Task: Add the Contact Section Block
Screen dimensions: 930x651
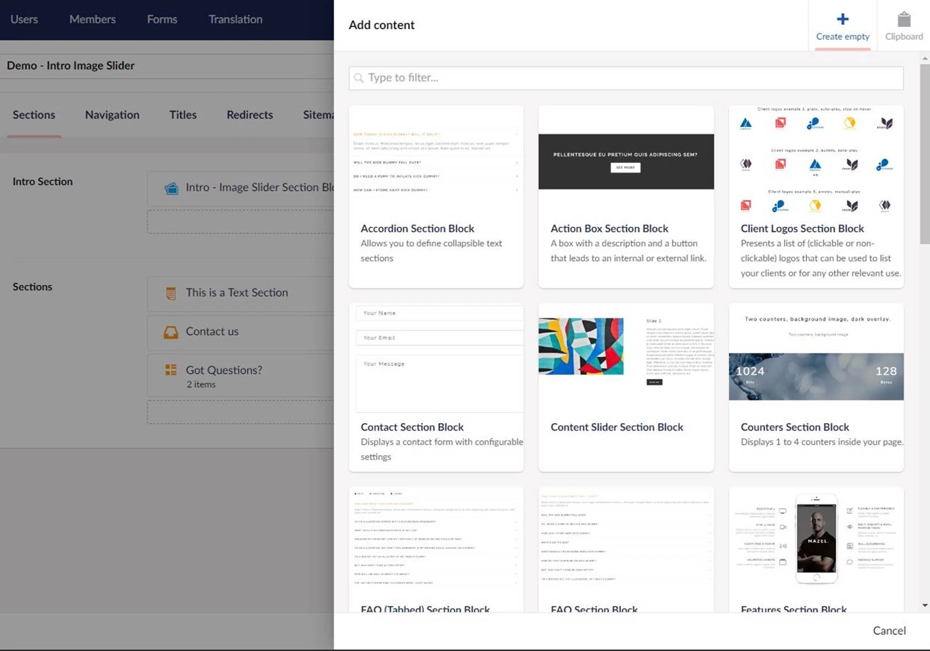Action: [x=436, y=387]
